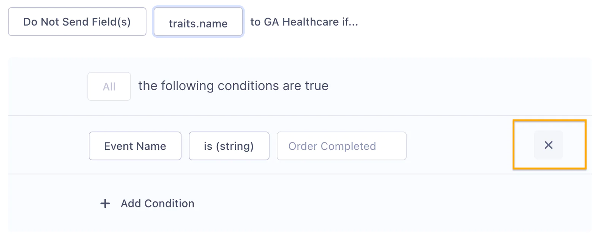Click the plus icon beside Add Condition
Image resolution: width=604 pixels, height=250 pixels.
coord(105,203)
